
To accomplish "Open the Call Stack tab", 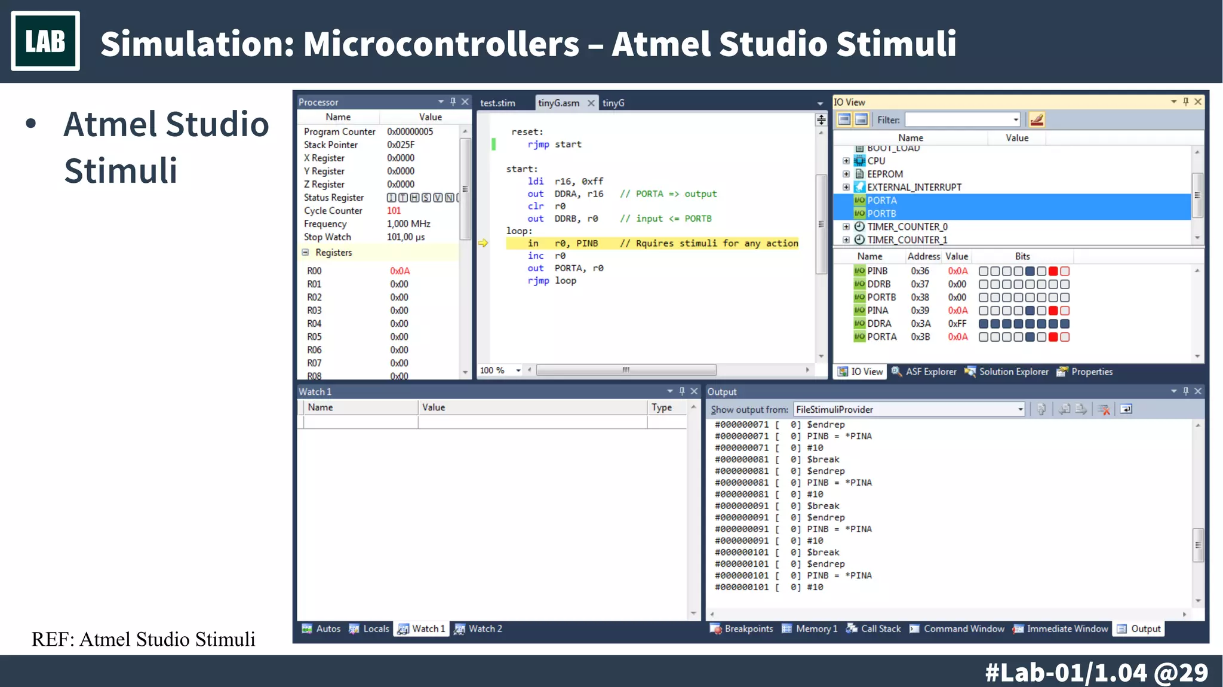I will click(874, 628).
